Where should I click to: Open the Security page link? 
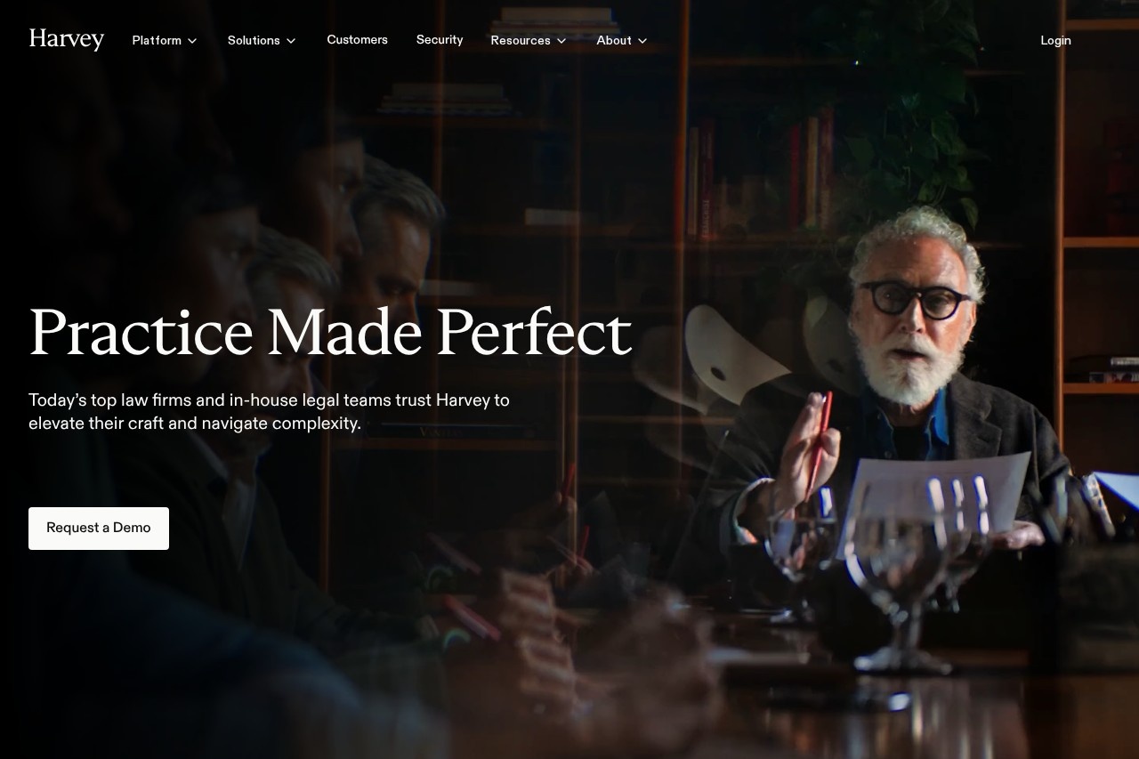pyautogui.click(x=440, y=40)
